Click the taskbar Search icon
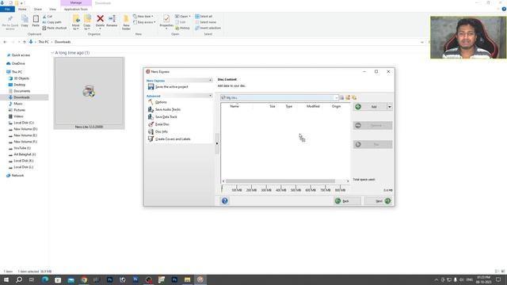507x285 pixels. pos(19,279)
